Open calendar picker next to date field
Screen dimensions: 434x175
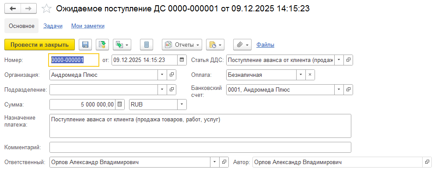[x=182, y=60]
